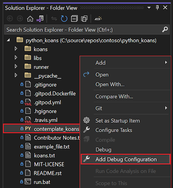Click the Collapse All toolbar icon
173x188 pixels.
coord(74,19)
